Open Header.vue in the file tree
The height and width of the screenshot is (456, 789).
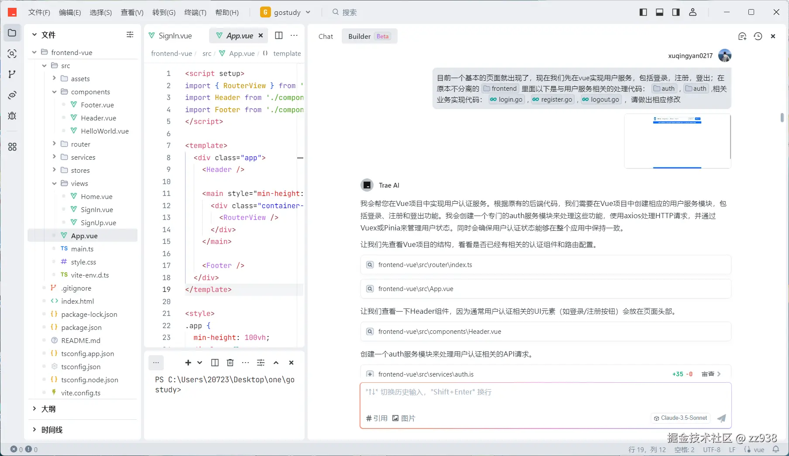pos(98,118)
